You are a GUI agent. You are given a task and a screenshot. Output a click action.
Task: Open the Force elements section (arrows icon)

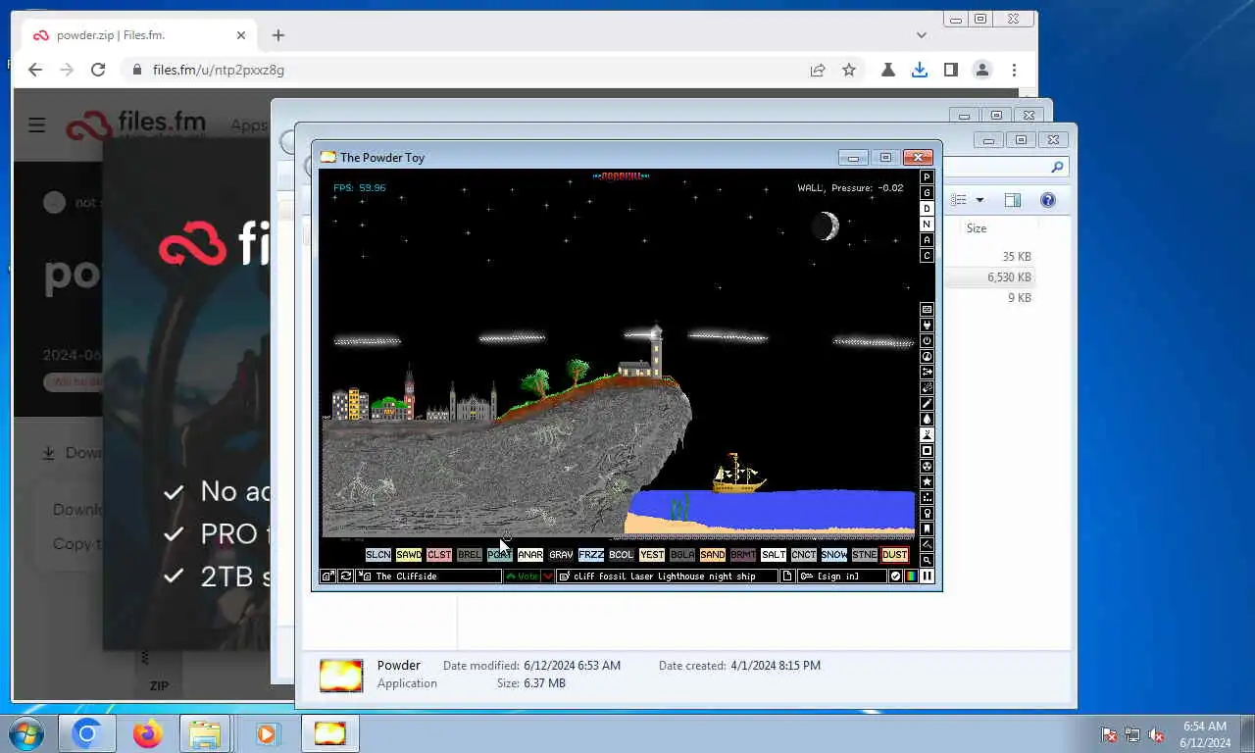point(927,372)
